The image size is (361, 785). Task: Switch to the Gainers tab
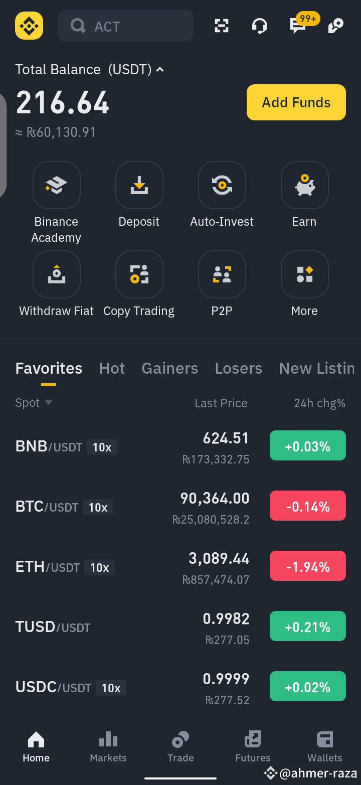(170, 368)
